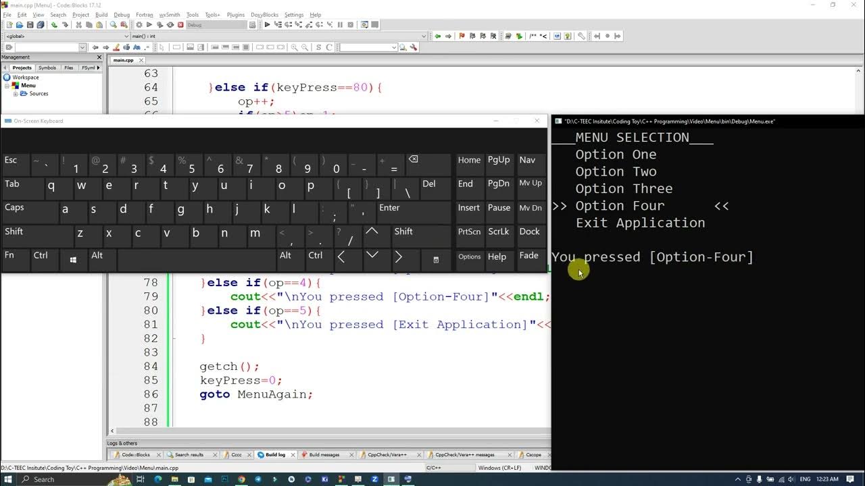The width and height of the screenshot is (865, 486).
Task: Toggle left Ctrl key on On-Screen Keyboard
Action: pos(45,259)
